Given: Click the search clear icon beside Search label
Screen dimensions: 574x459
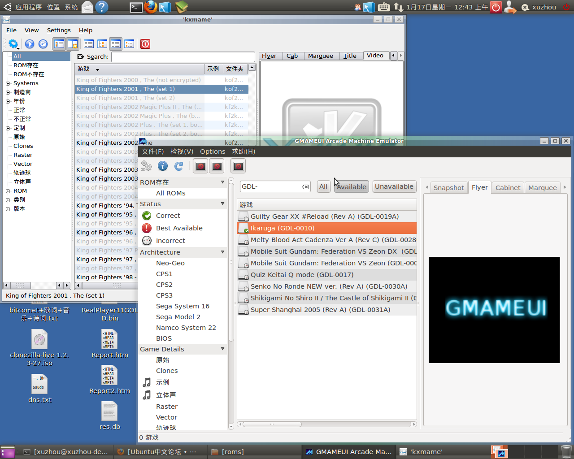Looking at the screenshot, I should click(x=81, y=57).
